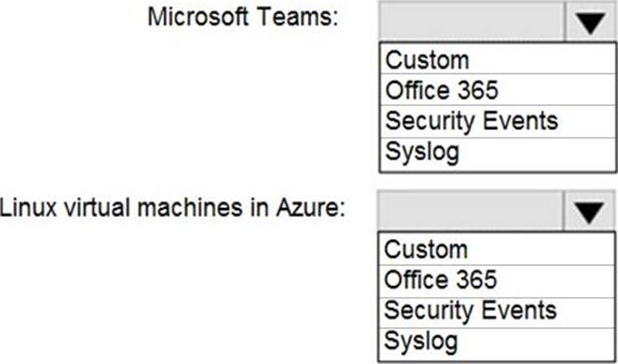Select Syslog in the Microsoft Teams list
This screenshot has height=364, width=618.
click(422, 152)
